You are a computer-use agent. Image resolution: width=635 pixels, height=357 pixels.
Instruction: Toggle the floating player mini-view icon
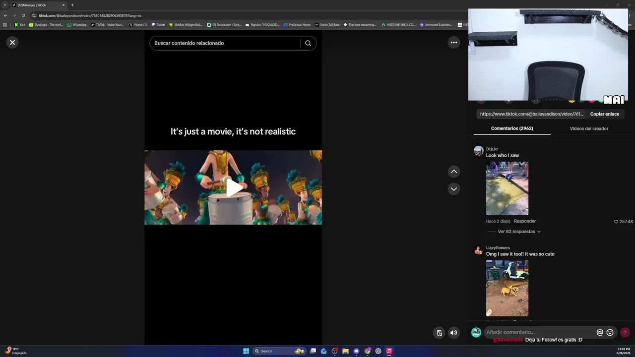click(439, 333)
